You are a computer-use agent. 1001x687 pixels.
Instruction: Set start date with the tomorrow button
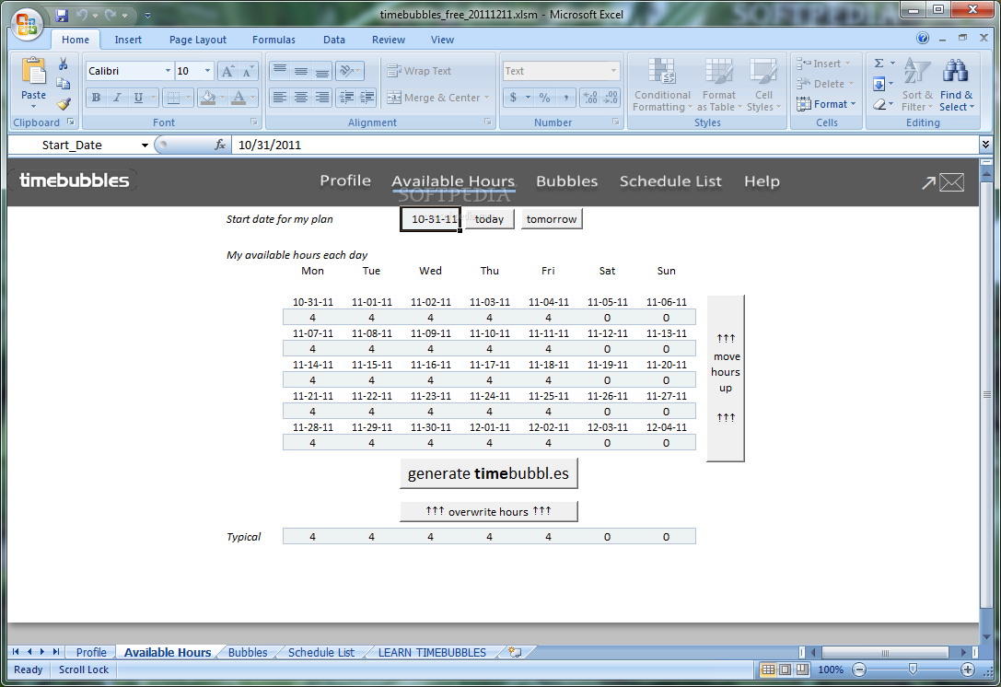(552, 219)
